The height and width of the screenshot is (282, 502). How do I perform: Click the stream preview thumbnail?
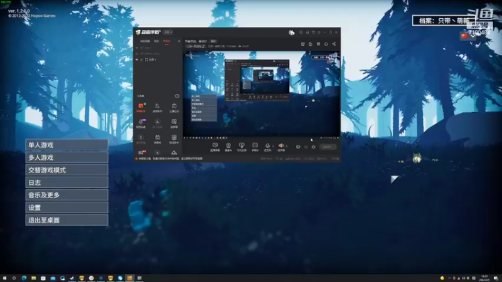262,95
